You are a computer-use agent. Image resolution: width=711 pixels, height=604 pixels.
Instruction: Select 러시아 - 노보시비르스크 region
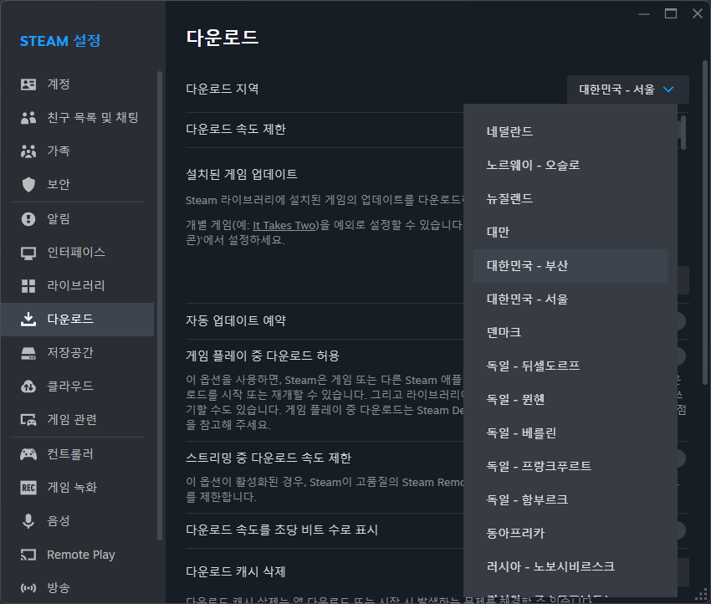pyautogui.click(x=570, y=567)
